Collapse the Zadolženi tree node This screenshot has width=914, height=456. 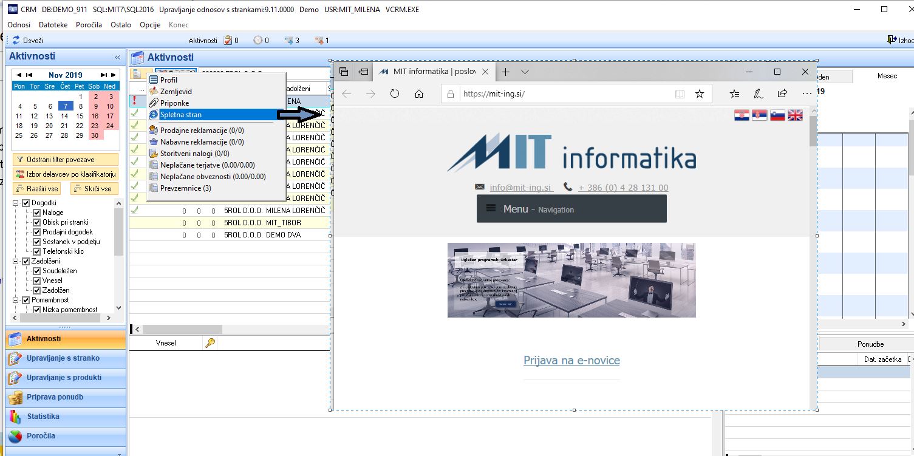pos(16,261)
